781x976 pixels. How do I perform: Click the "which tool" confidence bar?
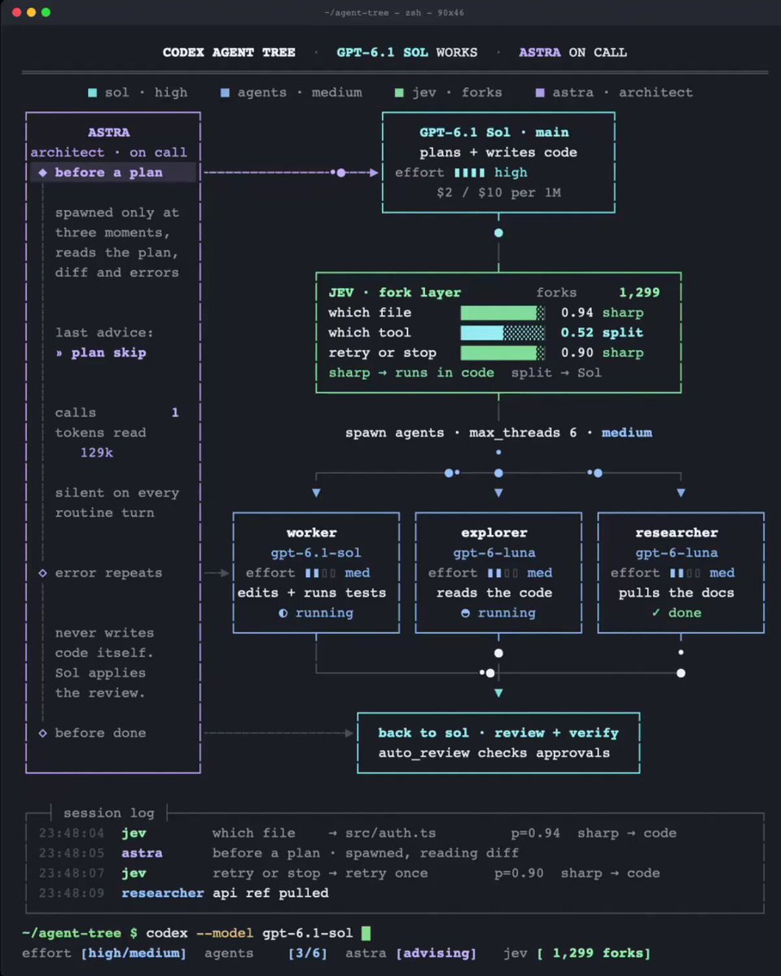coord(502,332)
